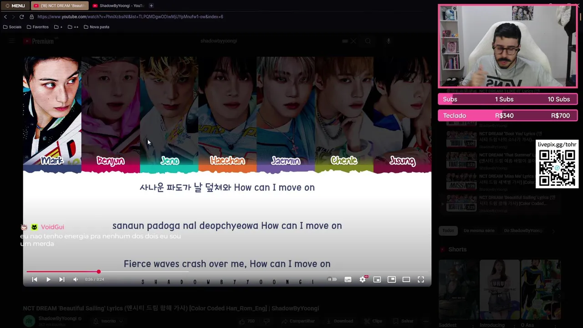Open the Favoritos bookmark folder
Viewport: 583px width, 328px height.
click(x=37, y=27)
